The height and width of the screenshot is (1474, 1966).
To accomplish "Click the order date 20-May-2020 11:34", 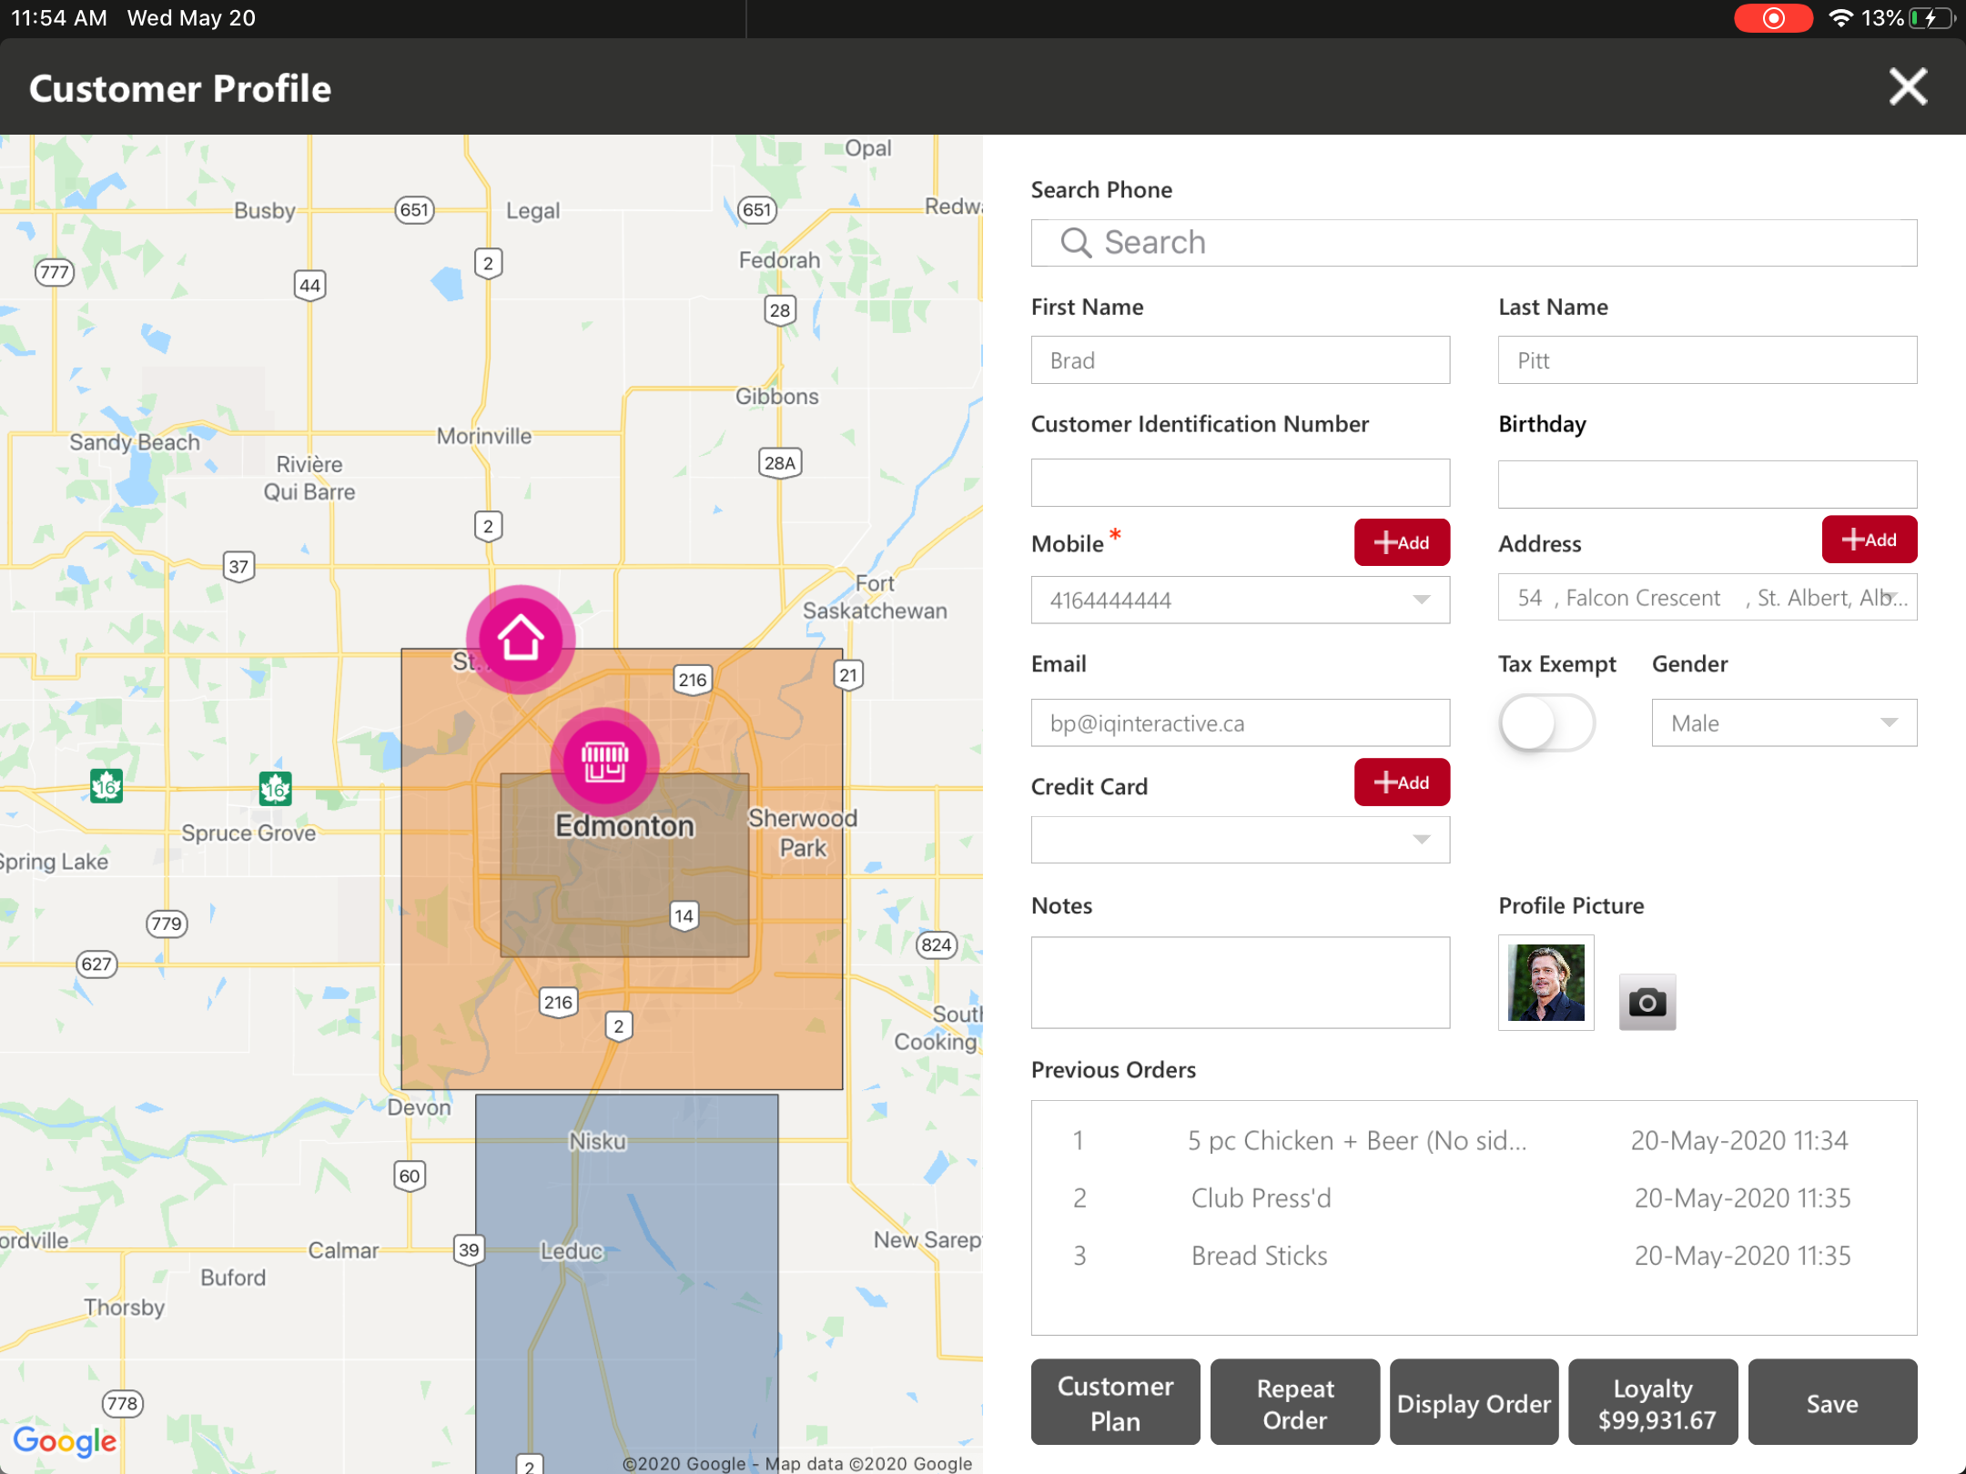I will tap(1739, 1141).
